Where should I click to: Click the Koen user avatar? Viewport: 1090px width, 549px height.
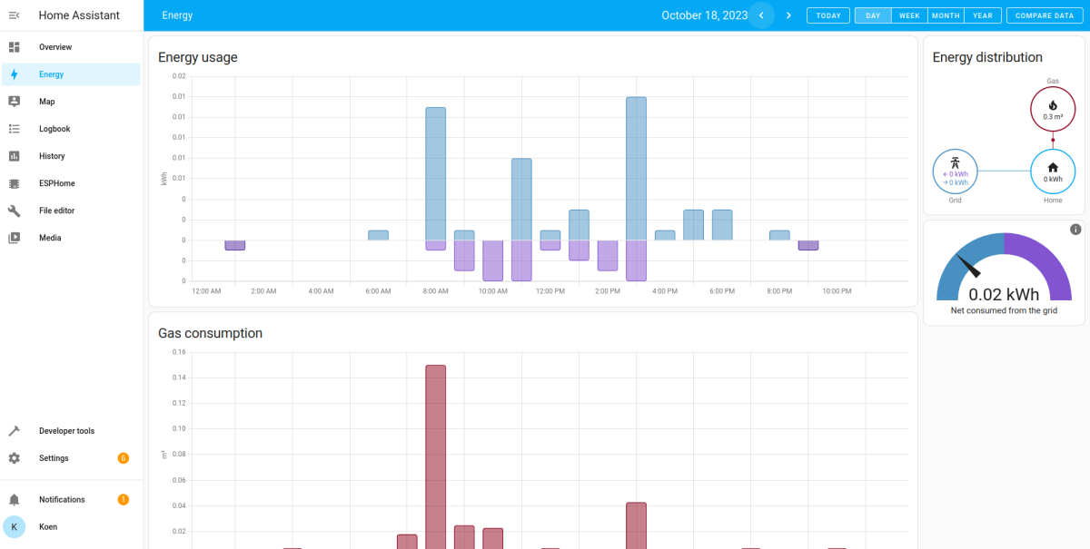(15, 526)
